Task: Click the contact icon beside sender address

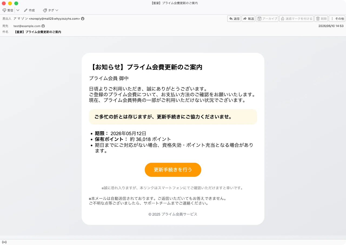Action: pyautogui.click(x=83, y=19)
